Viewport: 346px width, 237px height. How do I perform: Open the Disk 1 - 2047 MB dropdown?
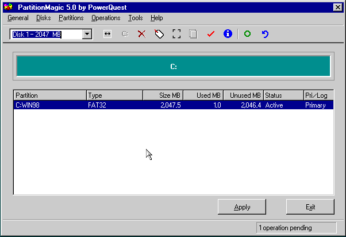(87, 35)
